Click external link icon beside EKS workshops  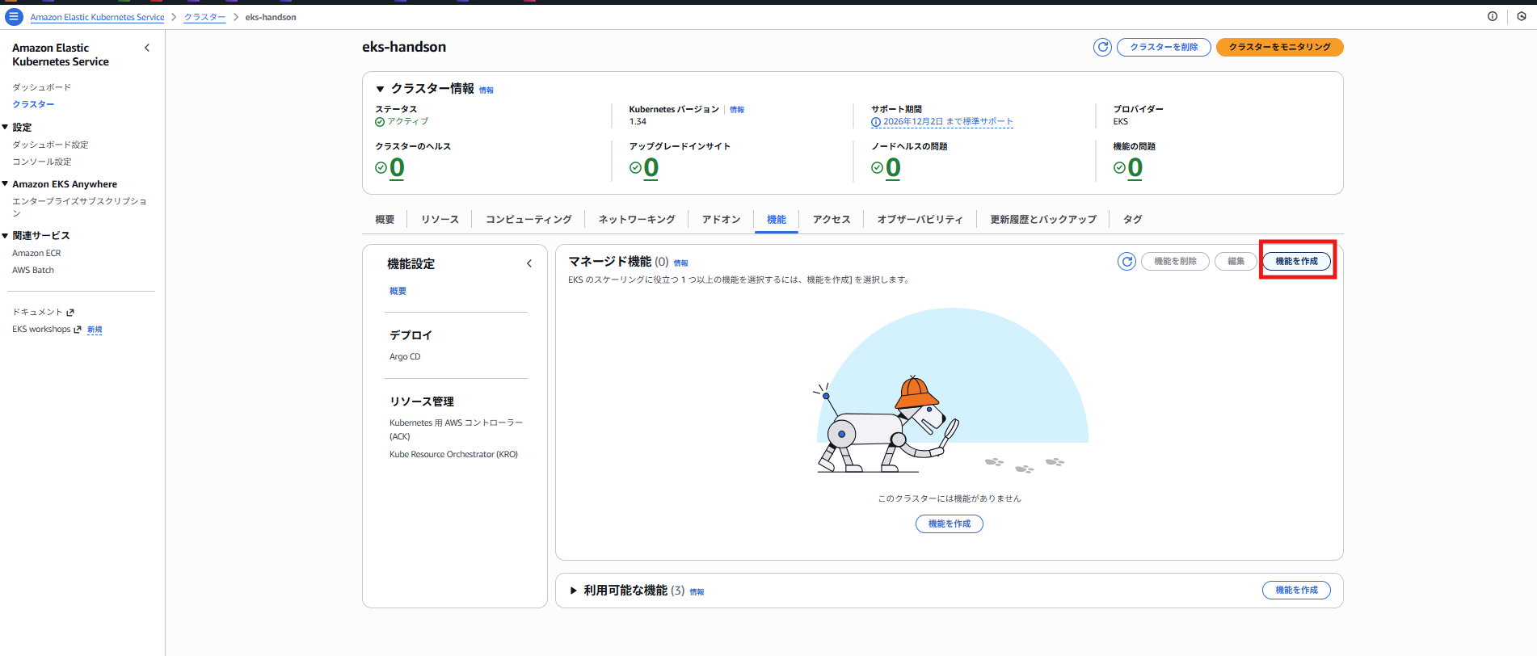pyautogui.click(x=78, y=330)
